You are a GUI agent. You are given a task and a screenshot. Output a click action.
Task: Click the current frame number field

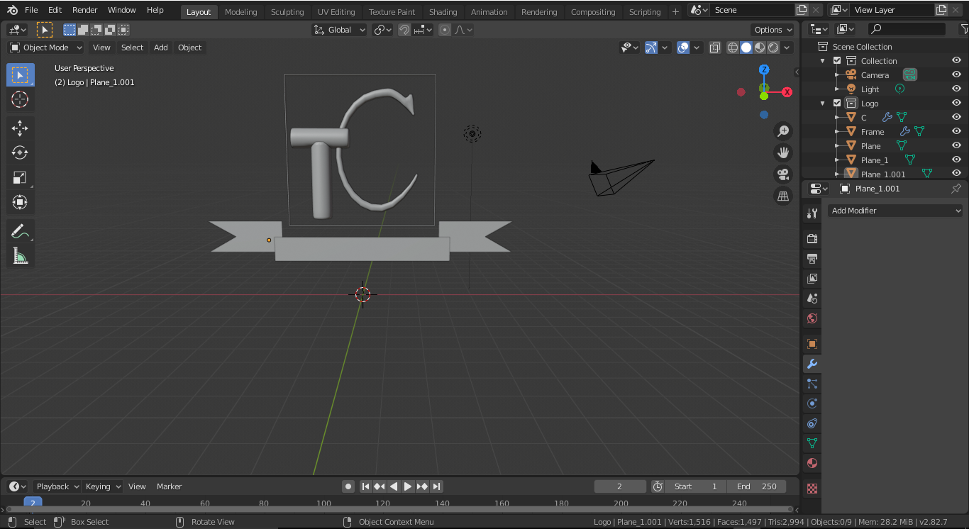620,486
